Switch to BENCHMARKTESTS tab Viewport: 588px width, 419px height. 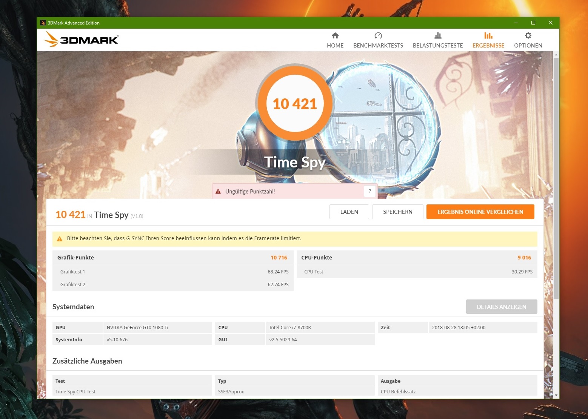coord(378,40)
